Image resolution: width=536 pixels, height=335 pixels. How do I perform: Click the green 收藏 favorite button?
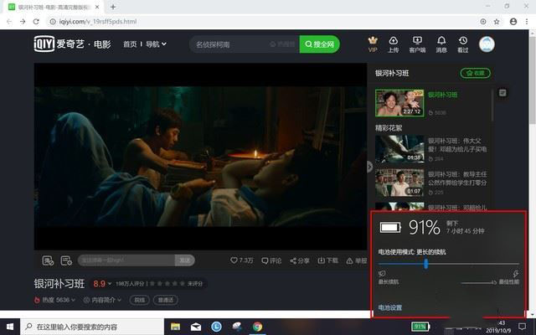point(476,73)
